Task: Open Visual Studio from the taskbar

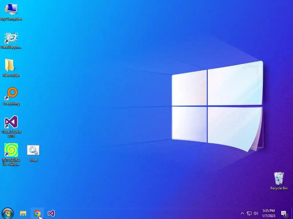Action: pyautogui.click(x=51, y=213)
